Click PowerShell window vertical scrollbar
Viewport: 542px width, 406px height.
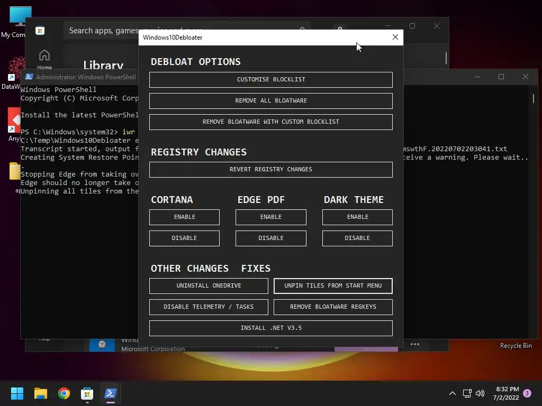click(534, 98)
